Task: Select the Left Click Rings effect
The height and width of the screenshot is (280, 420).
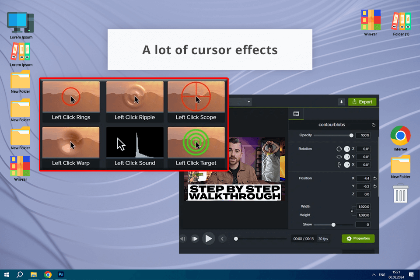Action: click(x=71, y=101)
